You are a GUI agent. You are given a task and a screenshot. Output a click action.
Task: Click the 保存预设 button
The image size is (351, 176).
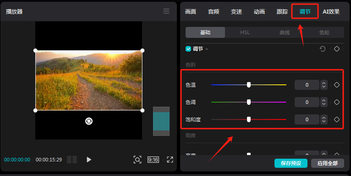291,163
